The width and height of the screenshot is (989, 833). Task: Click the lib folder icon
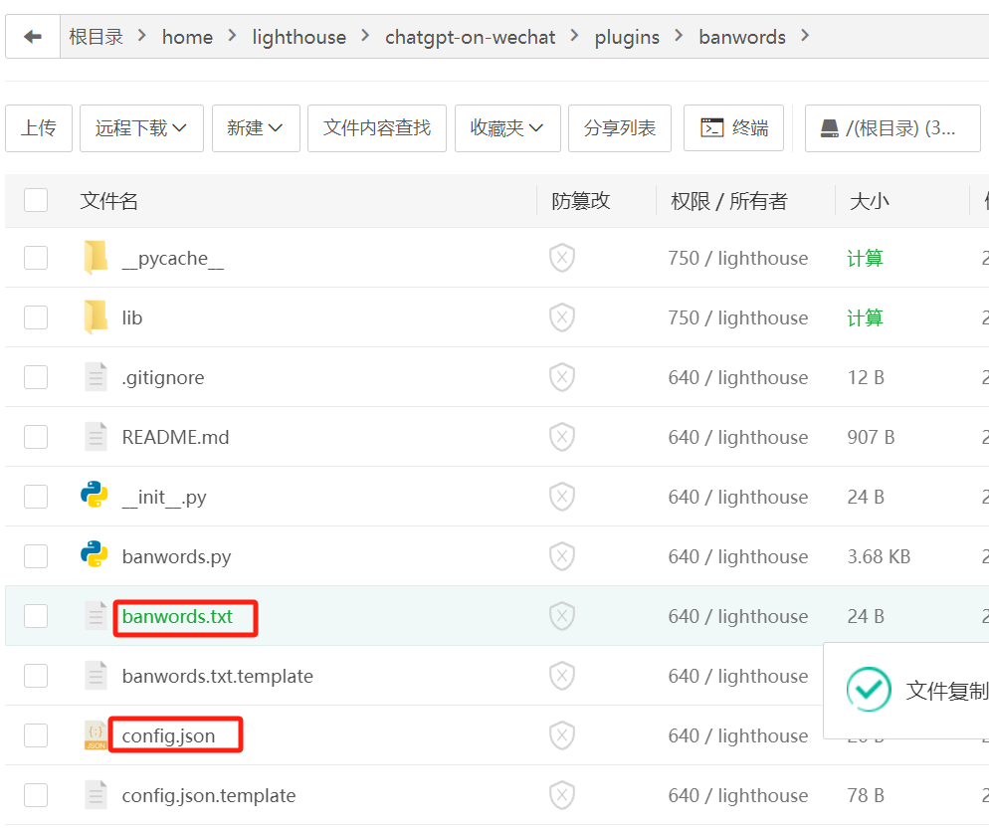pos(96,317)
